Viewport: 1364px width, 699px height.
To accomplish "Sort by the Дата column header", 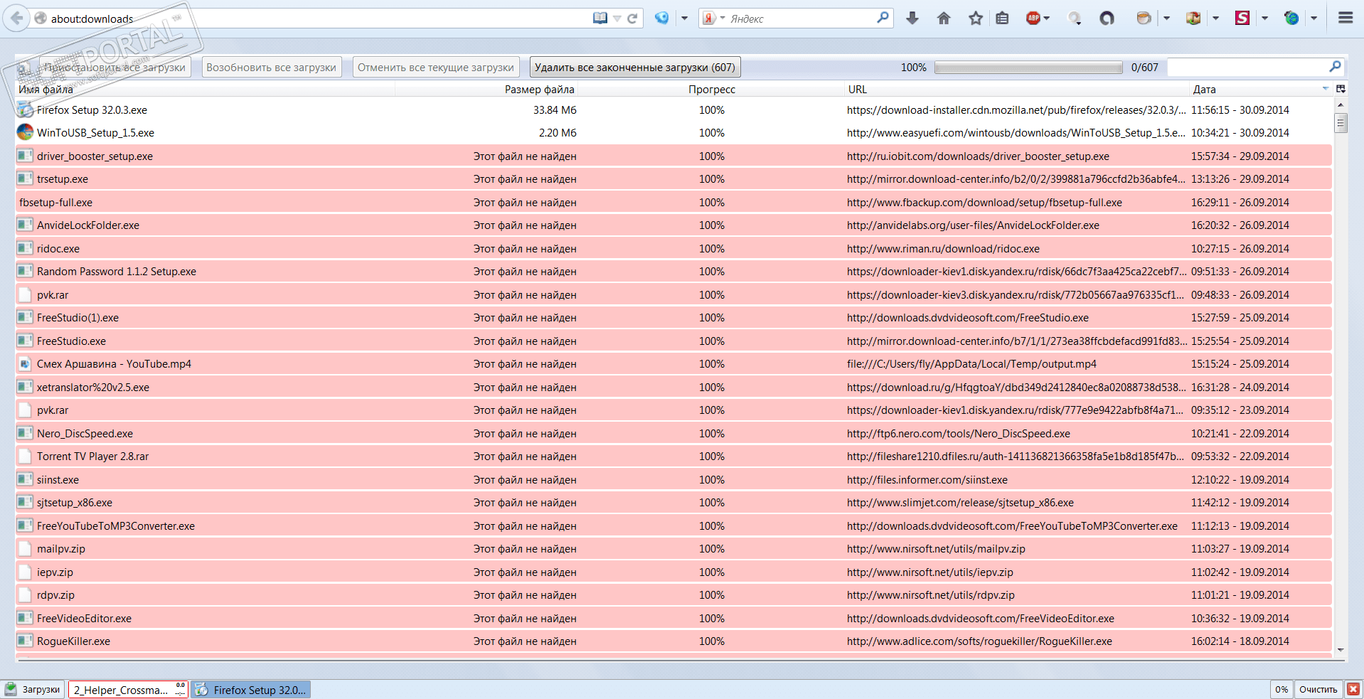I will (x=1261, y=89).
